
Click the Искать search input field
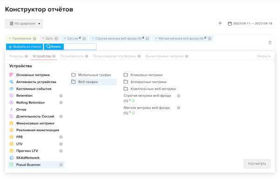click(80, 47)
